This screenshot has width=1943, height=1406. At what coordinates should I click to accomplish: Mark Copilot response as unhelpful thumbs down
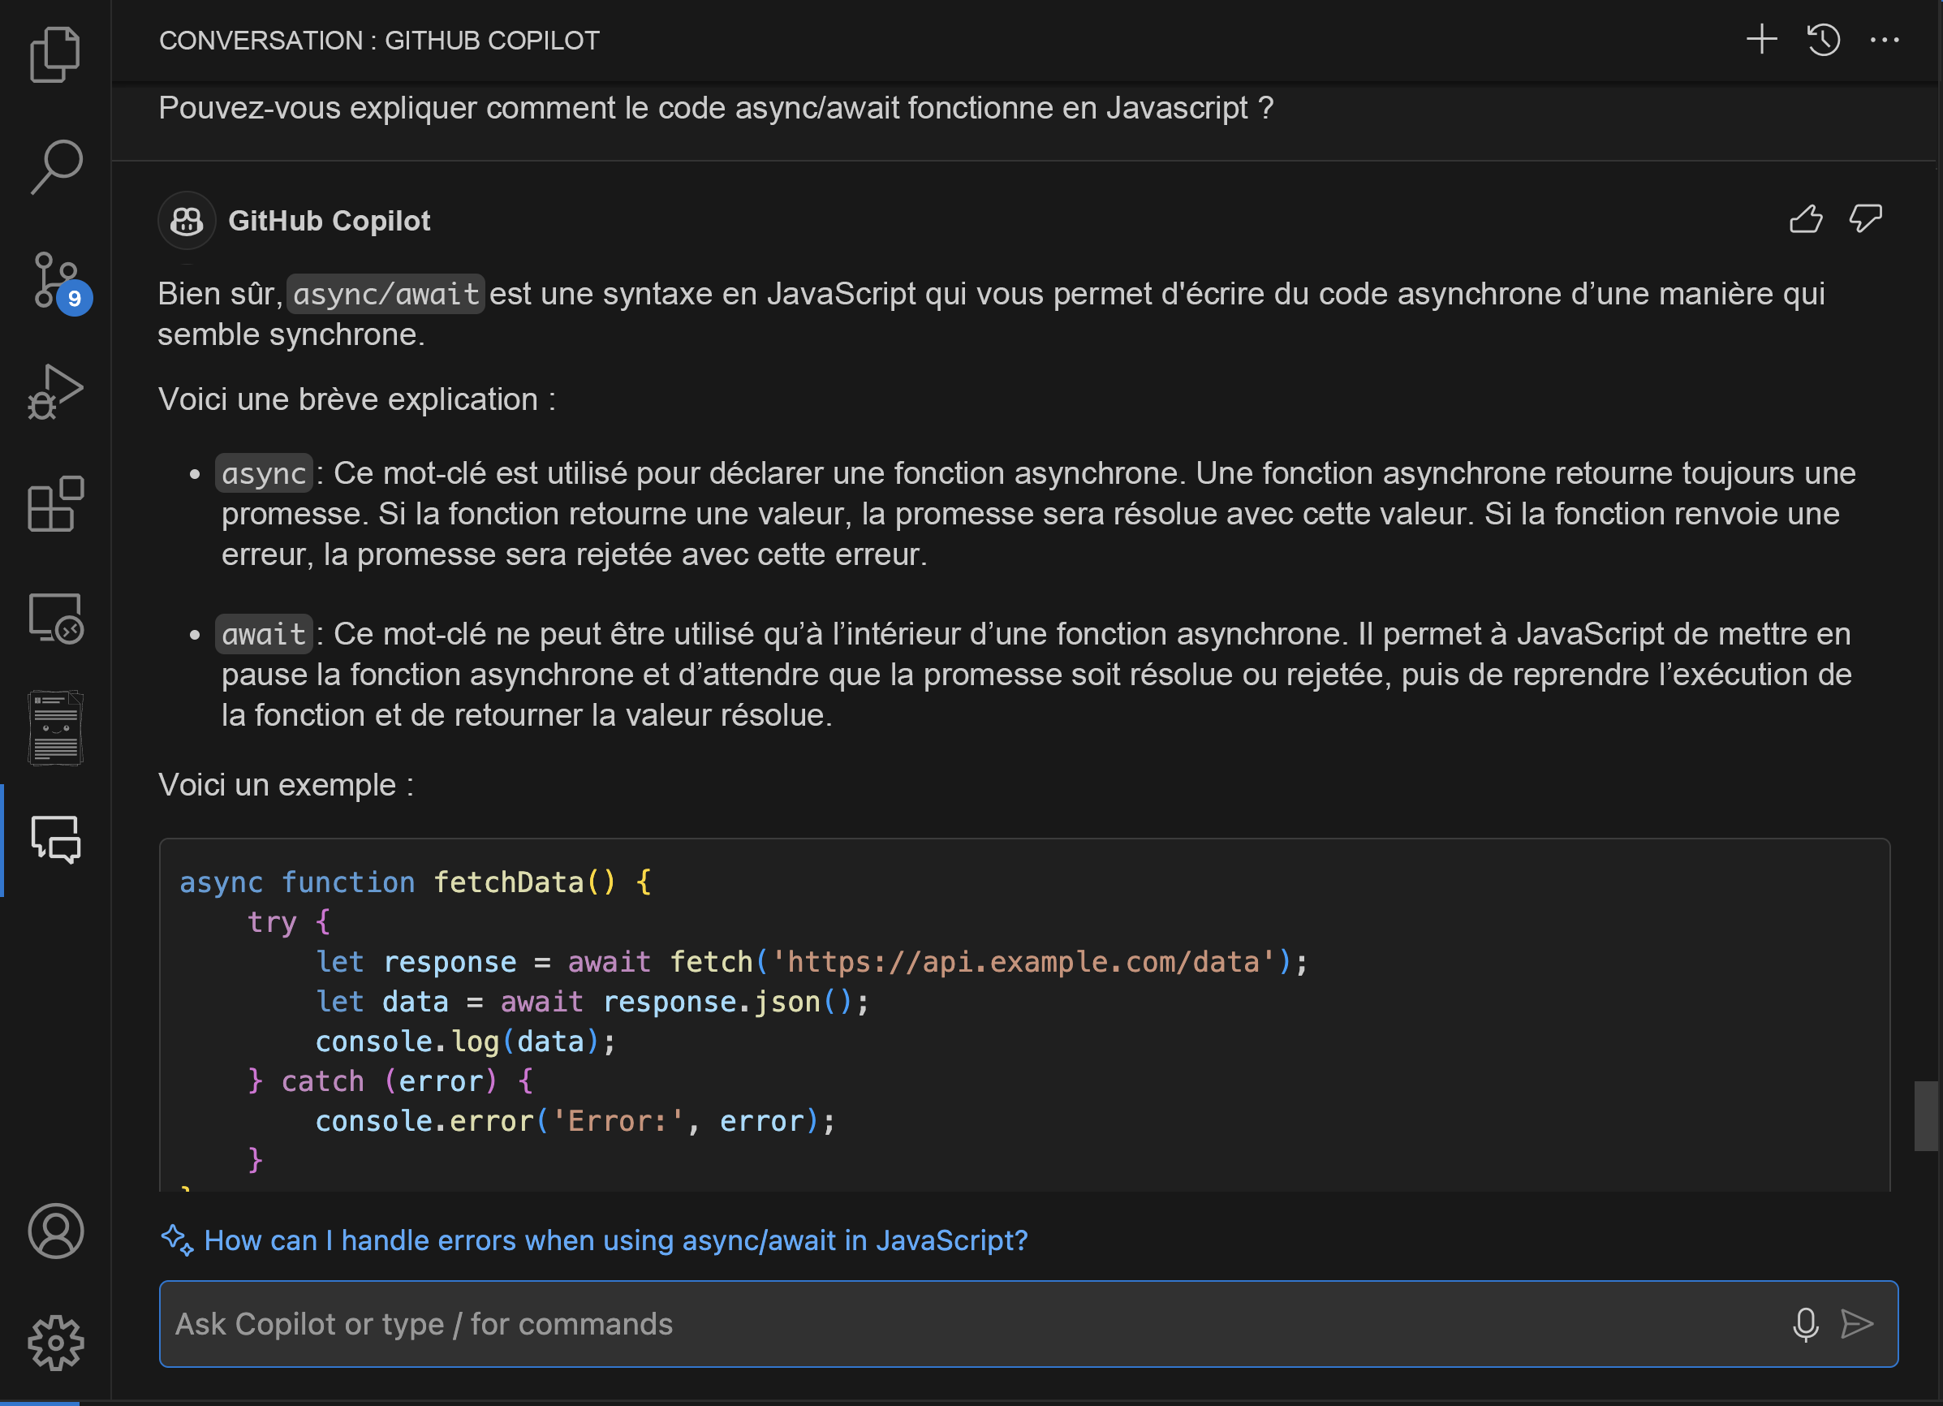tap(1865, 219)
